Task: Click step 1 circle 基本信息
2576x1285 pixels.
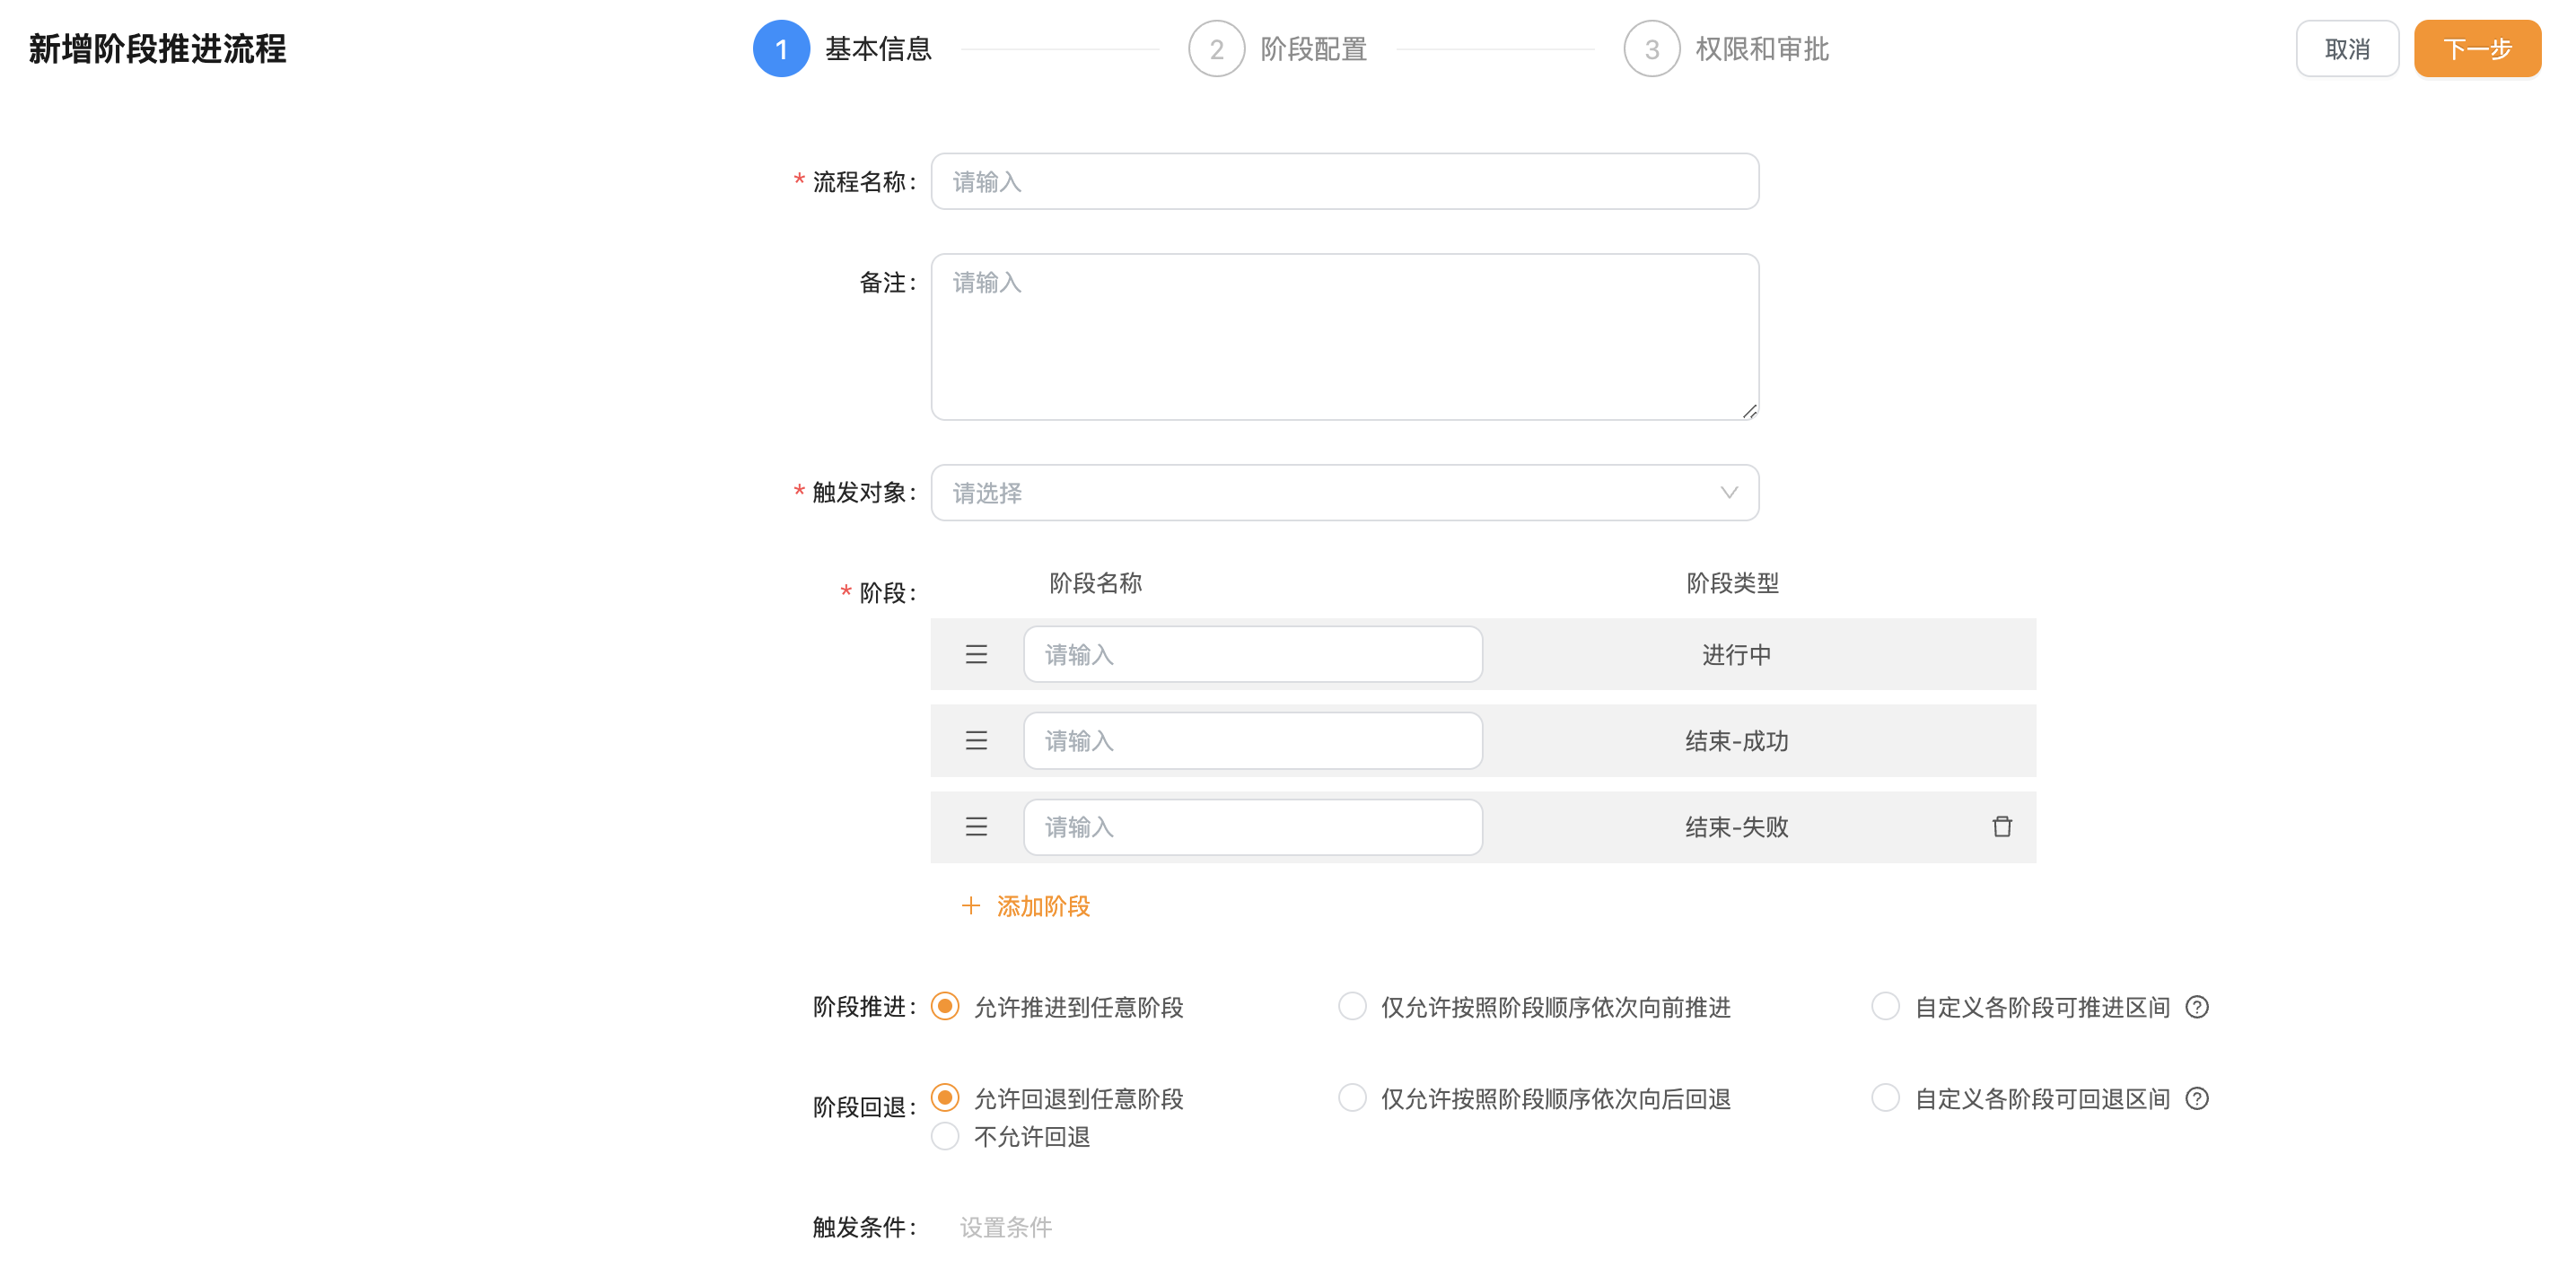Action: tap(781, 48)
